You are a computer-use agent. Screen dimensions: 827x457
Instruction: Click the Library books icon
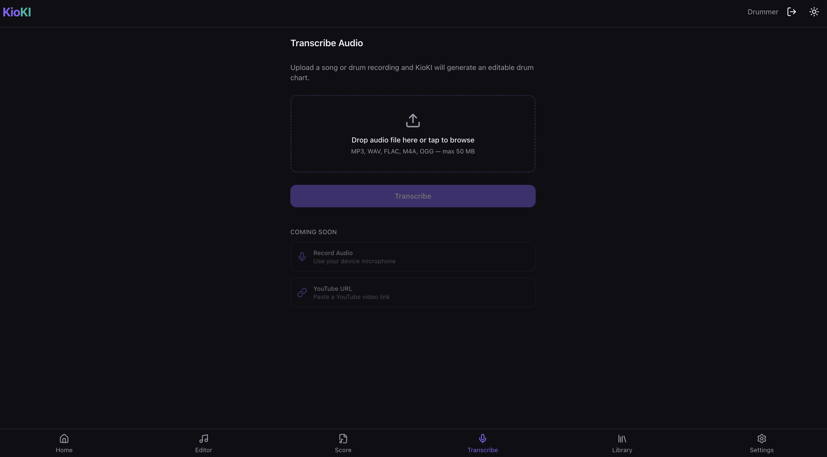point(622,438)
